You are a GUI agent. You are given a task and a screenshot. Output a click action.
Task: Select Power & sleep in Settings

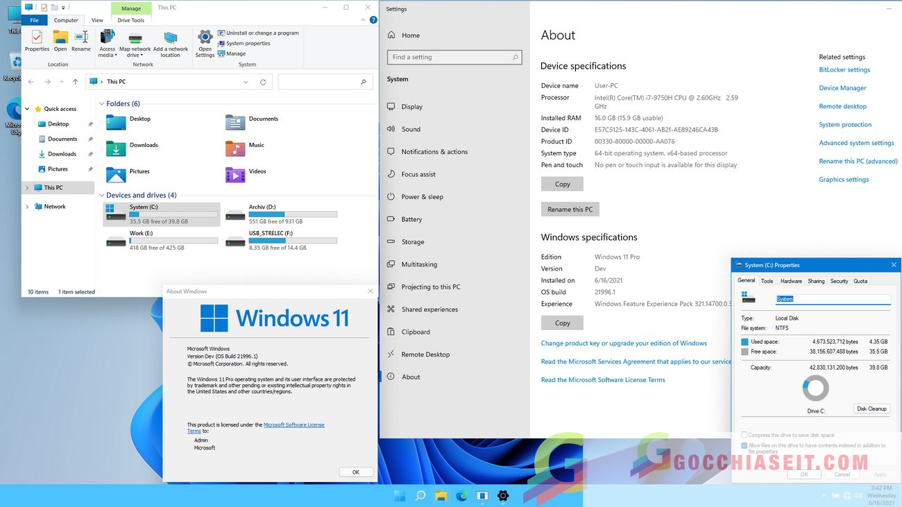point(422,197)
